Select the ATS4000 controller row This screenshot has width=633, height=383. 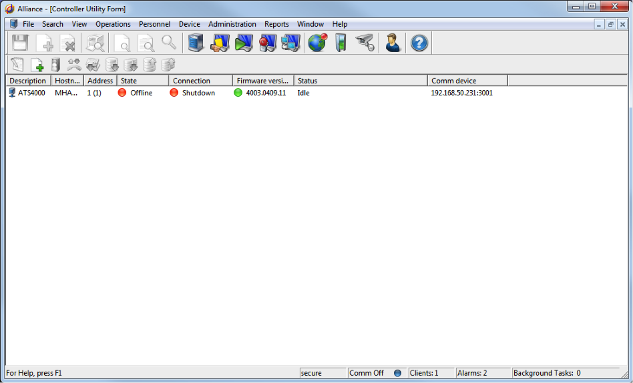tap(31, 93)
